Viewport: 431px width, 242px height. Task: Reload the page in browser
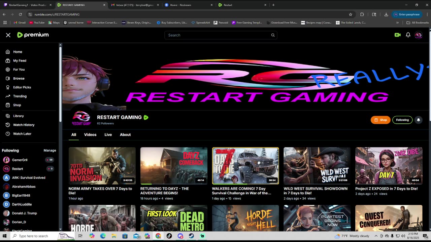coord(20,14)
